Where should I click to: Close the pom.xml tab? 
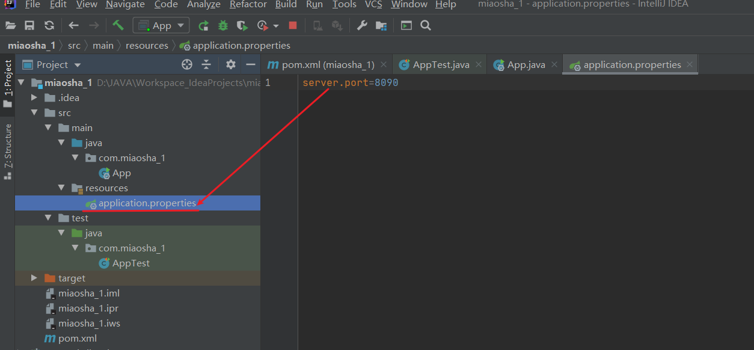384,64
